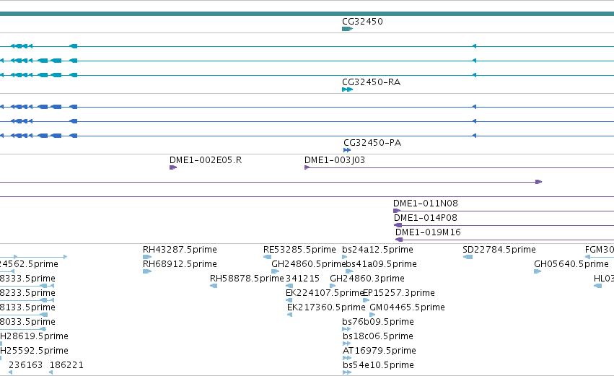This screenshot has height=376, width=614.
Task: Click the bs76b09.5prime label
Action: tap(378, 322)
